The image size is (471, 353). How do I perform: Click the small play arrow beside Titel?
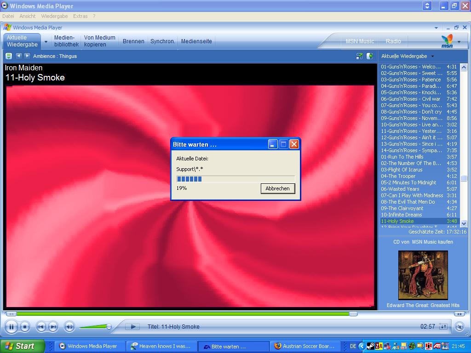point(133,327)
